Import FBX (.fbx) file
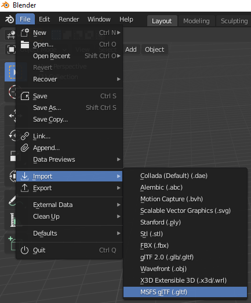 tap(185, 245)
